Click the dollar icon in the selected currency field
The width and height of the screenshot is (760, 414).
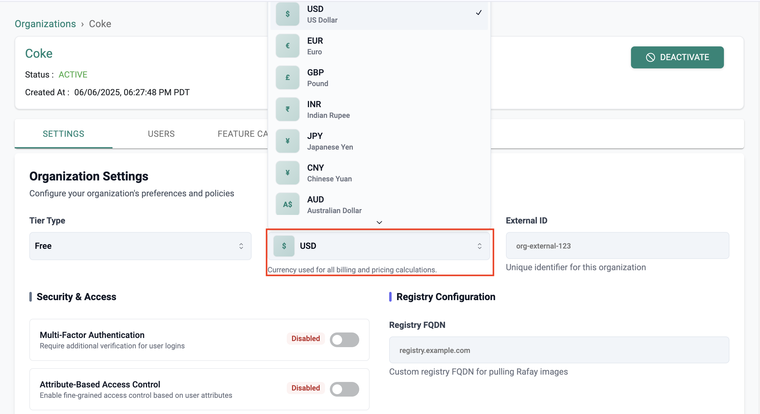284,246
